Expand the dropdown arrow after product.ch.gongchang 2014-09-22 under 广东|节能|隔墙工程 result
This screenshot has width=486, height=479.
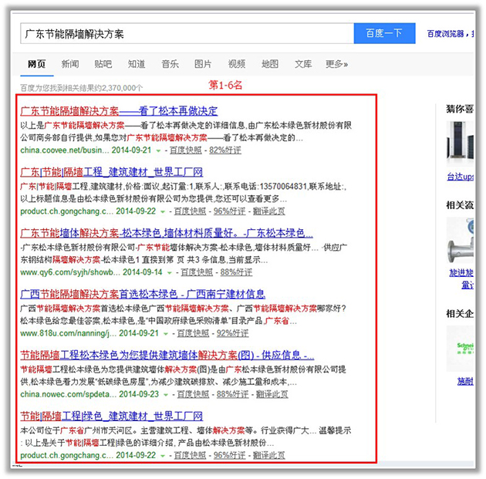pyautogui.click(x=163, y=212)
